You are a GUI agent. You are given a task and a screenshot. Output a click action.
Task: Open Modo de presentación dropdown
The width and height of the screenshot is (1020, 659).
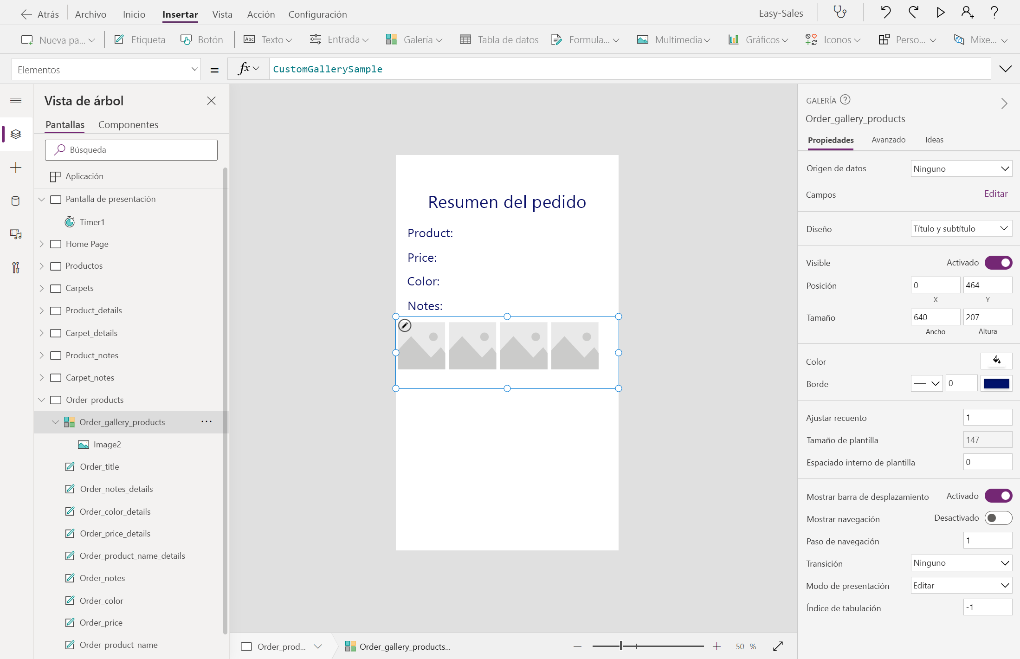click(961, 585)
